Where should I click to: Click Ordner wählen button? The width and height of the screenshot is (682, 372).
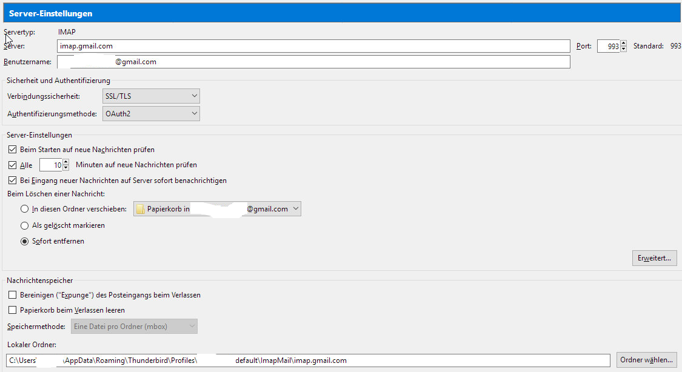point(646,360)
